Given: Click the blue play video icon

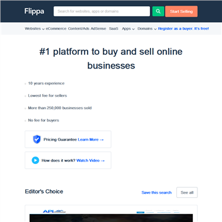Looking at the screenshot, I should (35, 160).
